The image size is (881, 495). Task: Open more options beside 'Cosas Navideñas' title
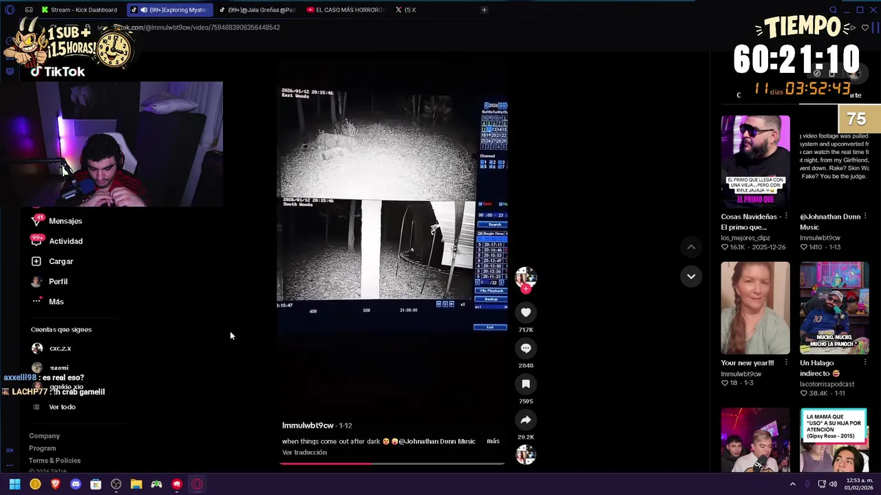(786, 217)
